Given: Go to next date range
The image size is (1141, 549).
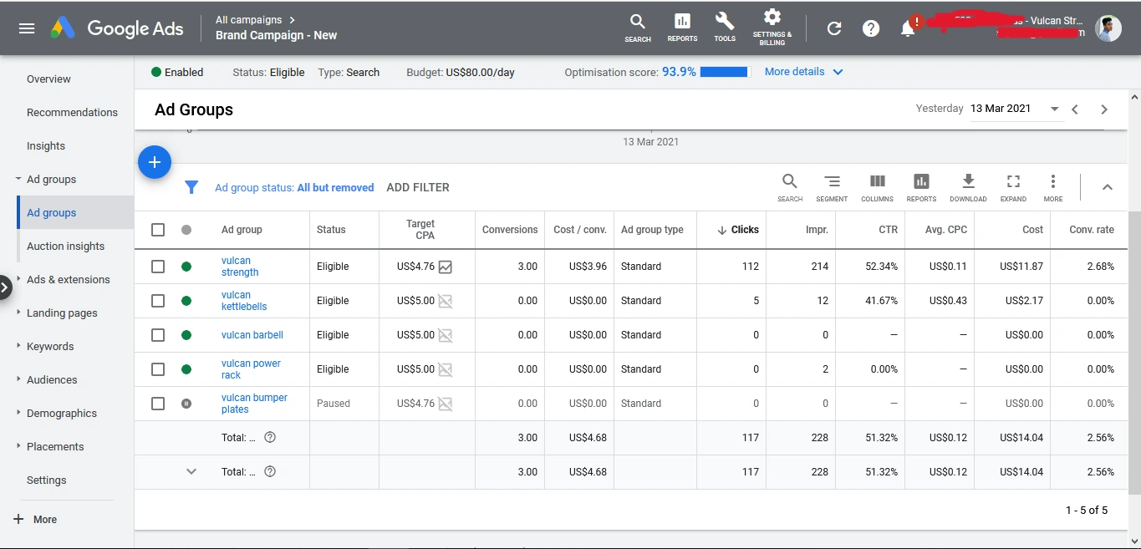Looking at the screenshot, I should point(1104,109).
